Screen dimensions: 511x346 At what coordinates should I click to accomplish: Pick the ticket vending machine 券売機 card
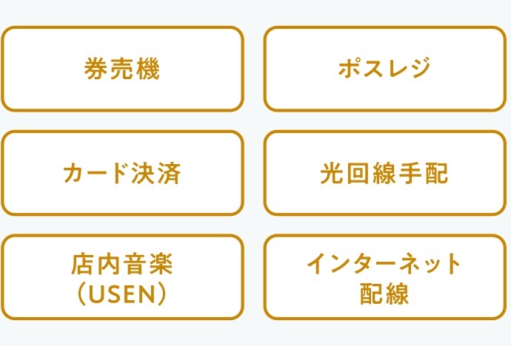122,69
